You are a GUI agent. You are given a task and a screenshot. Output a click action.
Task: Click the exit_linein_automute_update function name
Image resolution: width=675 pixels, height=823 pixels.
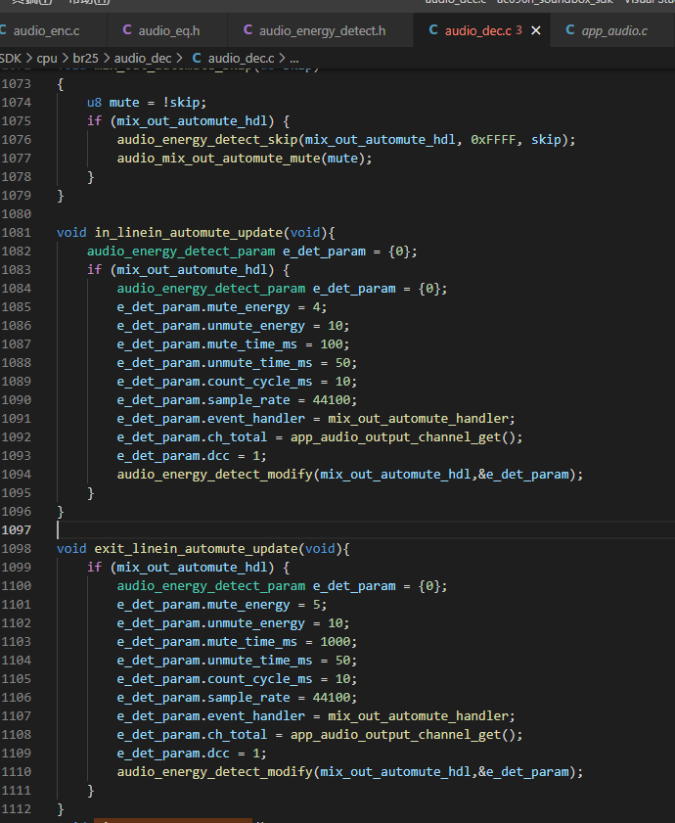point(196,548)
